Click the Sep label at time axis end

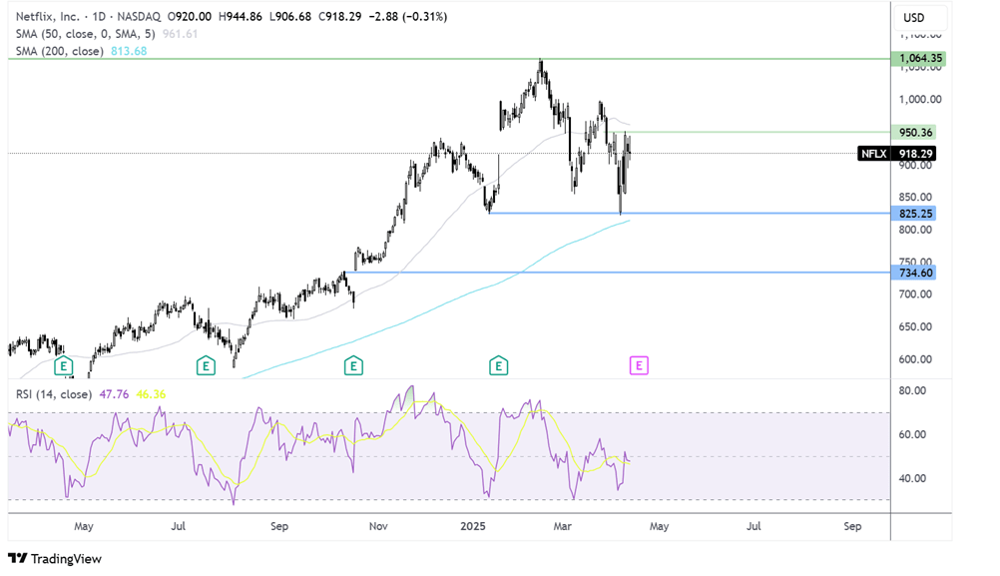(852, 526)
